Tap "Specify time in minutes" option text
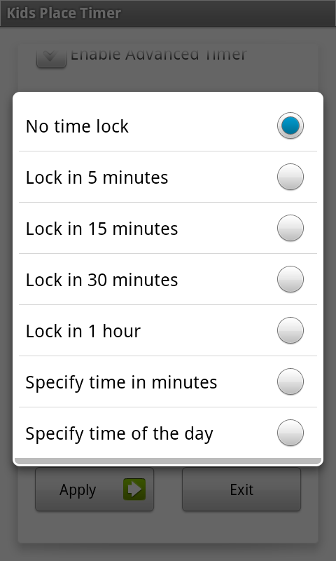 (x=121, y=382)
